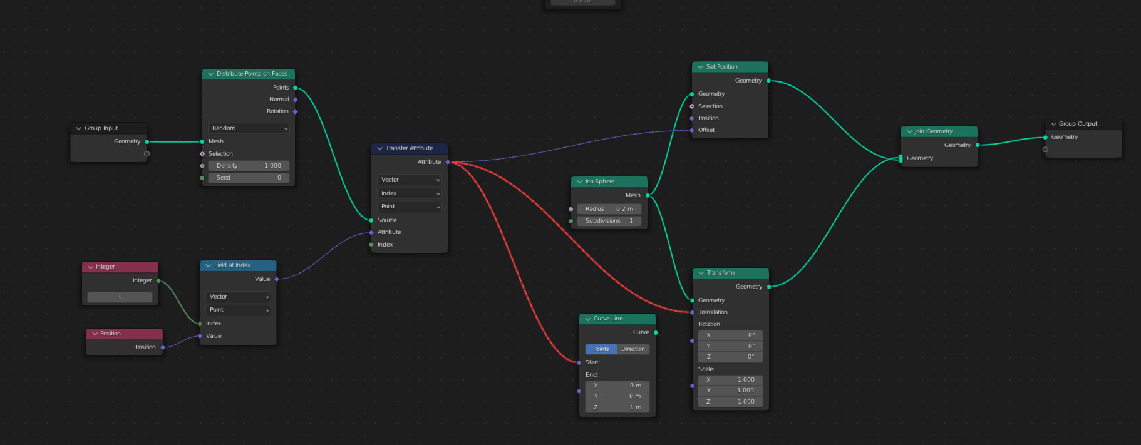Viewport: 1141px width, 445px height.
Task: Collapse the Group Output node
Action: click(x=1053, y=124)
